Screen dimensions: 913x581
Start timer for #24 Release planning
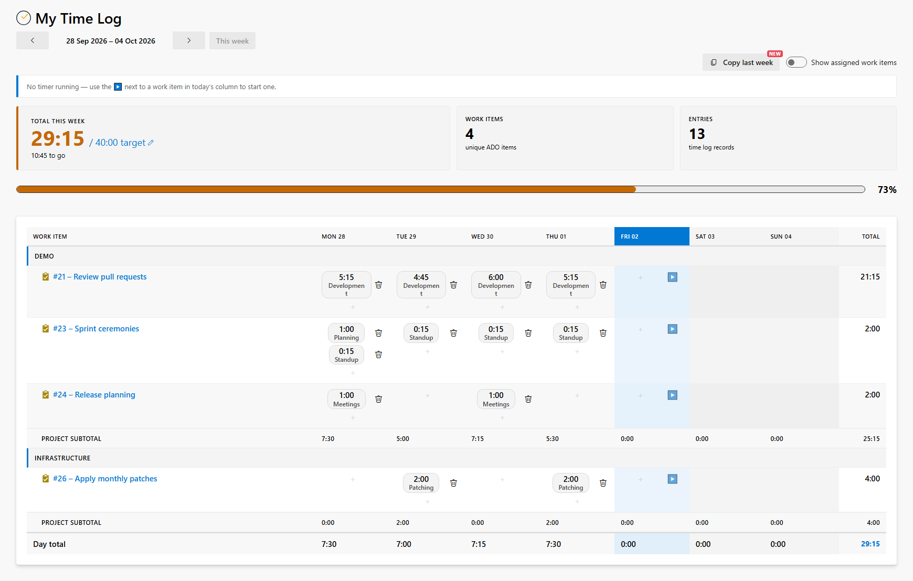click(x=672, y=395)
